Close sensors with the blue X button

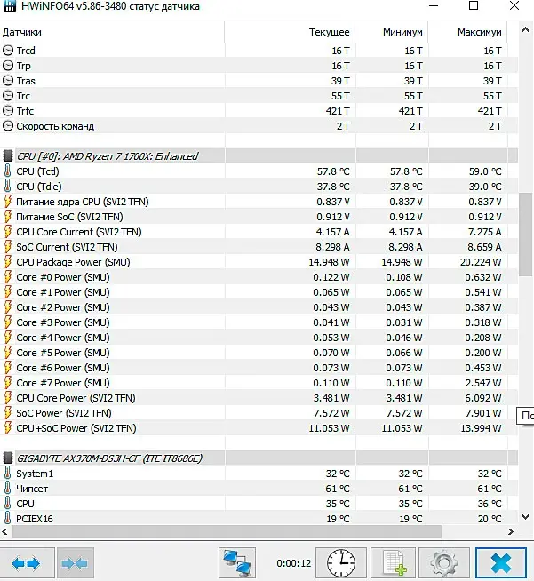500,562
